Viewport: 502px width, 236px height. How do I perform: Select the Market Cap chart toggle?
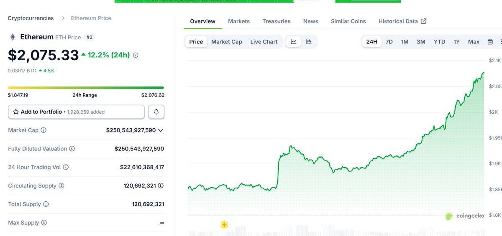tap(227, 42)
